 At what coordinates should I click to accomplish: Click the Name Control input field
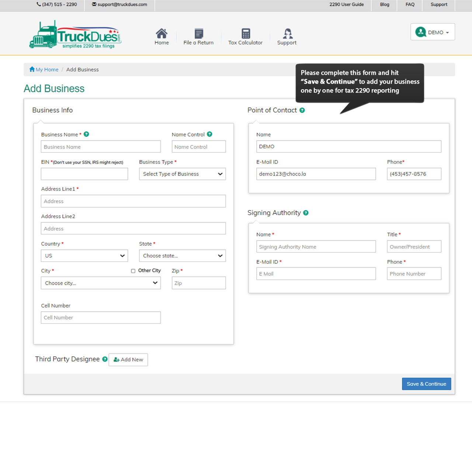(199, 146)
